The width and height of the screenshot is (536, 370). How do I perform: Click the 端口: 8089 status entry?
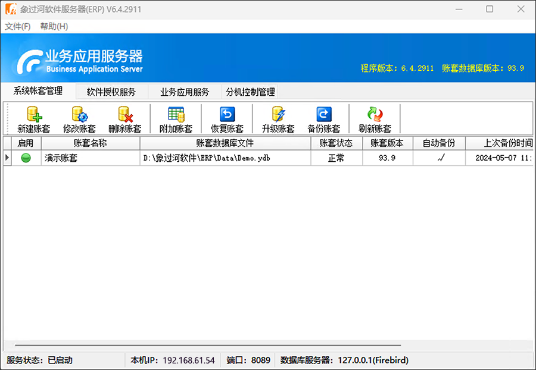[x=248, y=360]
